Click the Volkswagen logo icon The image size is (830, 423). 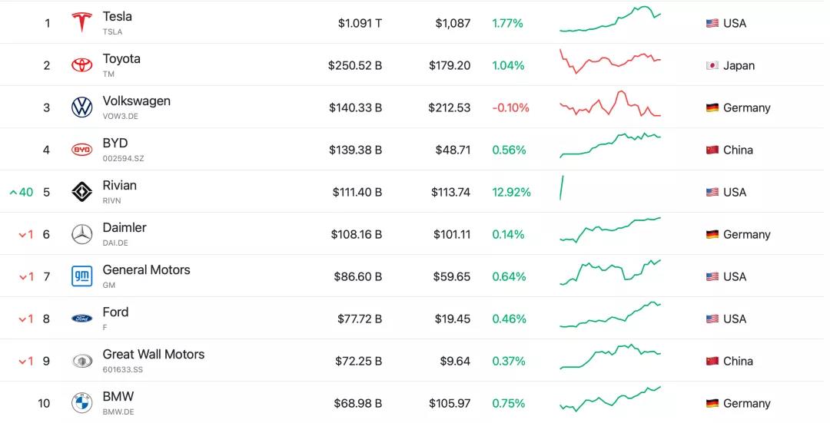pos(81,107)
